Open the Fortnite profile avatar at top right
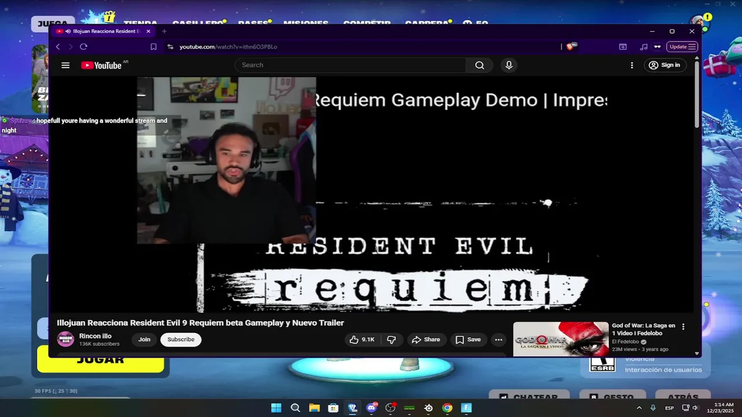Viewport: 742px width, 417px height. pyautogui.click(x=699, y=22)
